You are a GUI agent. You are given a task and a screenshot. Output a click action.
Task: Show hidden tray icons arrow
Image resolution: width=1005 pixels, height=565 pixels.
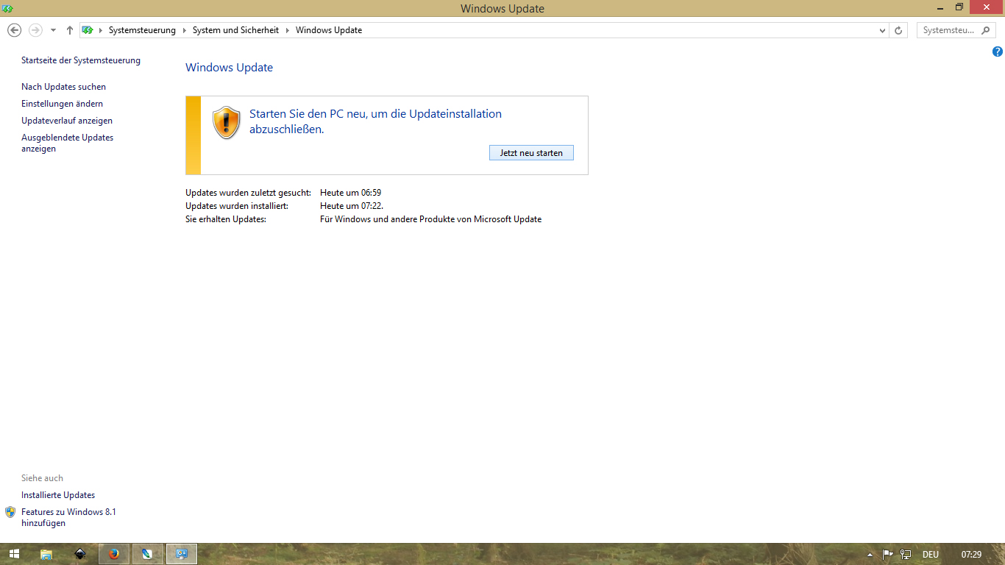870,555
